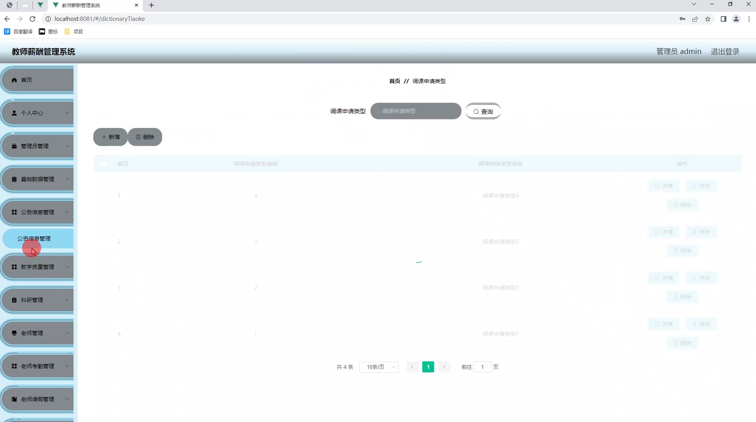This screenshot has height=422, width=756.
Task: Open the 公告信息管理 submenu item
Action: (x=38, y=239)
